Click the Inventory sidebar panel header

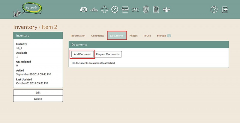click(x=38, y=35)
